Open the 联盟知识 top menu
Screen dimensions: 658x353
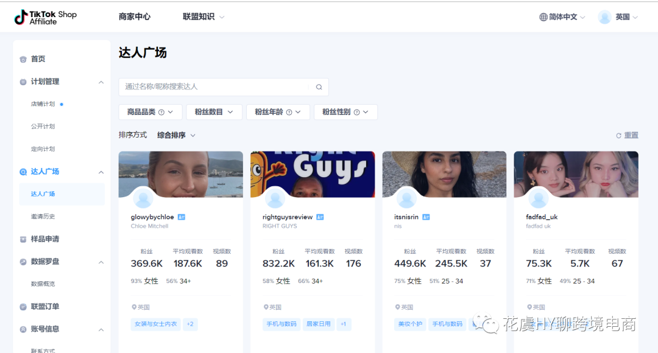coord(203,17)
